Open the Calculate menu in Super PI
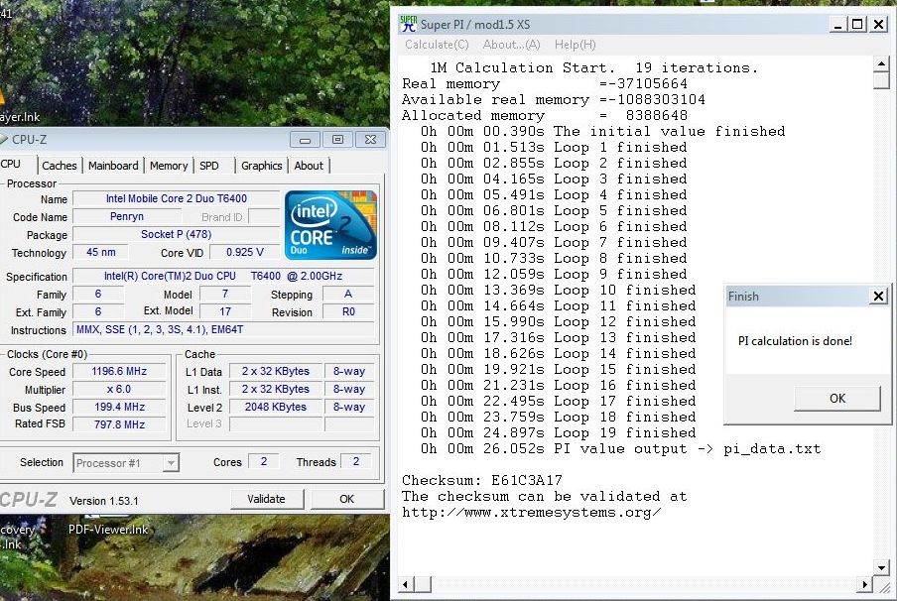The image size is (897, 601). click(437, 45)
